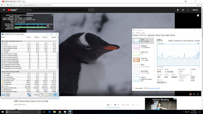
Task: Click the HWiNFO blue X close-sensors icon
Action: point(56,95)
